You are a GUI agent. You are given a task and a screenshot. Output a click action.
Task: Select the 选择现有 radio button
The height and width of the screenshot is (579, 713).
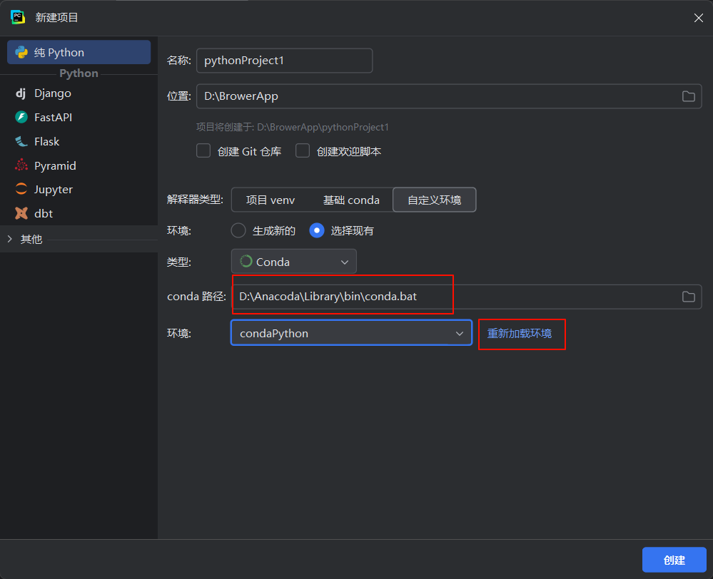pos(317,230)
